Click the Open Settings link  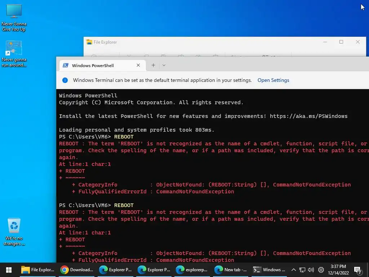pyautogui.click(x=273, y=80)
